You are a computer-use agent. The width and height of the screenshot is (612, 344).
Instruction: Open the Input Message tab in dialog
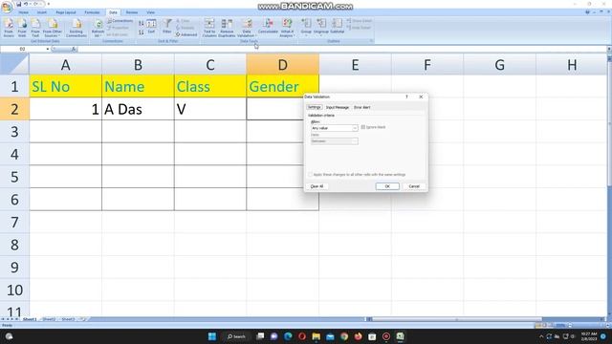pos(338,107)
